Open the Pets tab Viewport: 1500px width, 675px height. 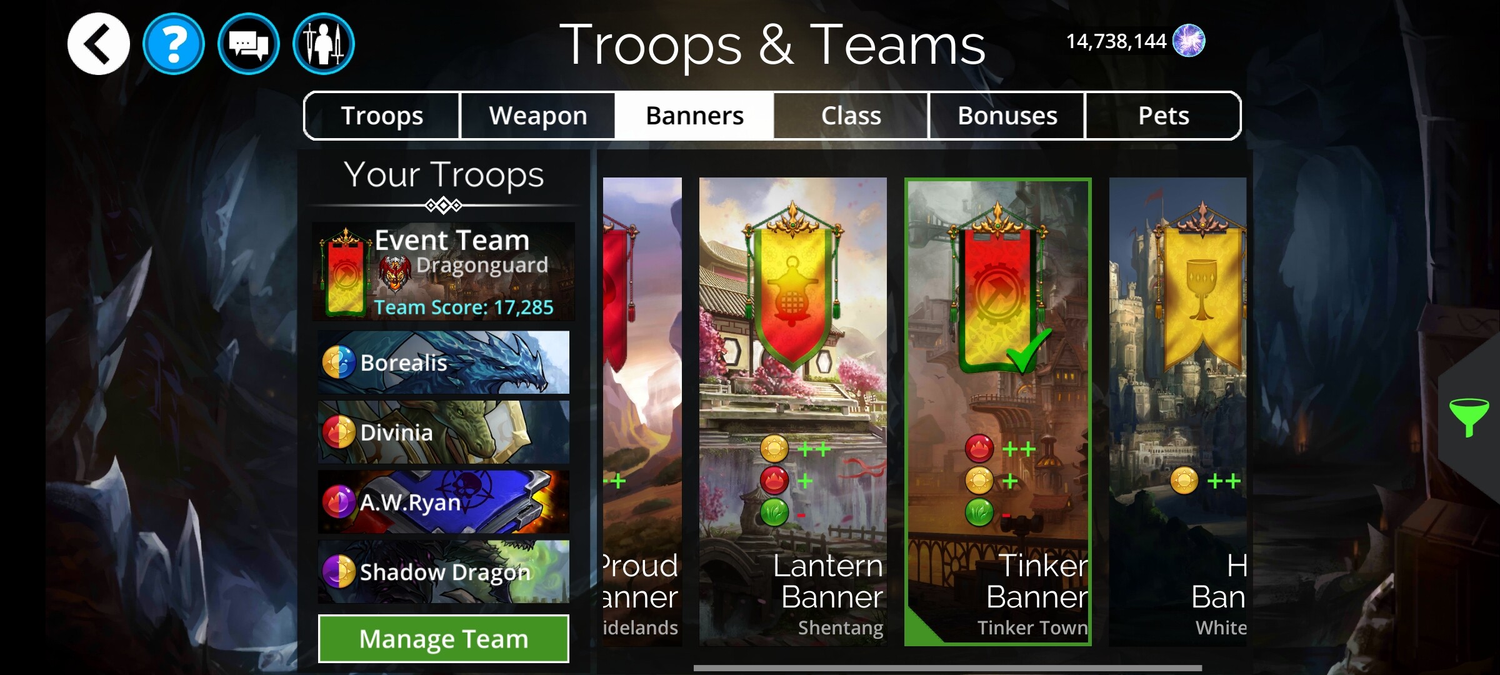(1163, 116)
